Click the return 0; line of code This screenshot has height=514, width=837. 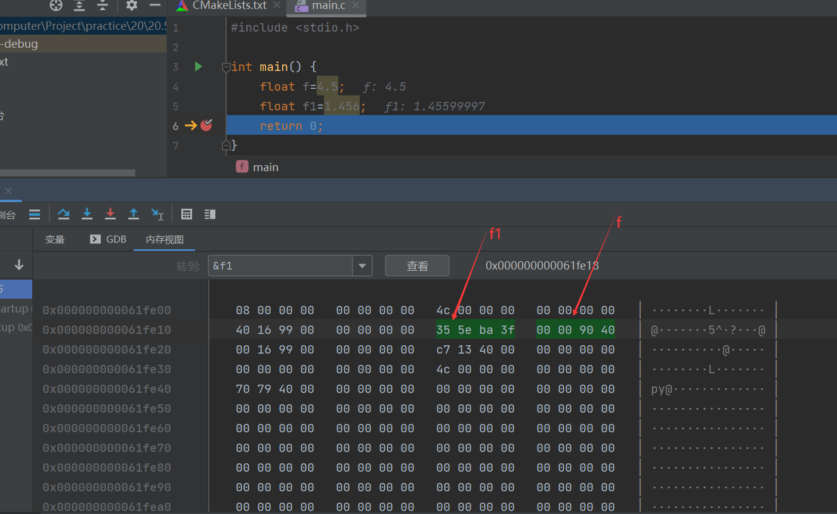291,126
